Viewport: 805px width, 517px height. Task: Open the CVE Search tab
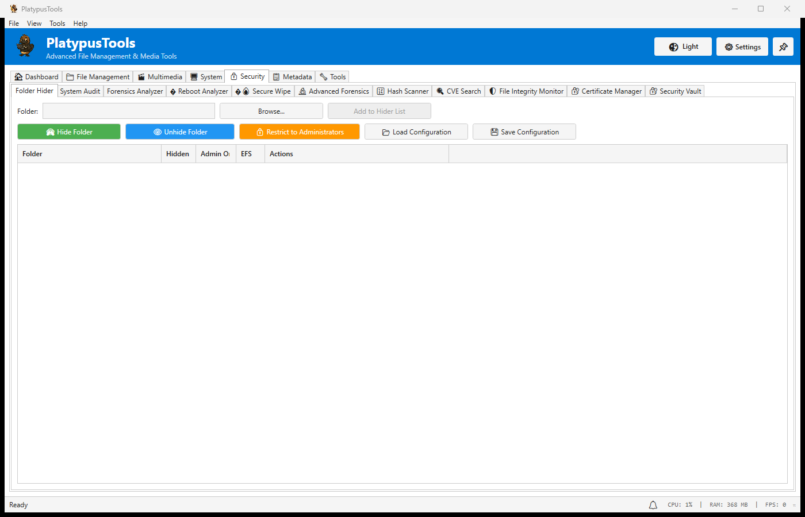tap(458, 91)
